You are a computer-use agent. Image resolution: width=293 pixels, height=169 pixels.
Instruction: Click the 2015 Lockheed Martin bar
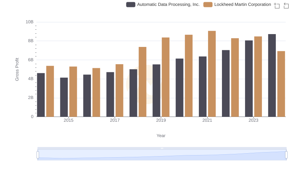click(73, 92)
